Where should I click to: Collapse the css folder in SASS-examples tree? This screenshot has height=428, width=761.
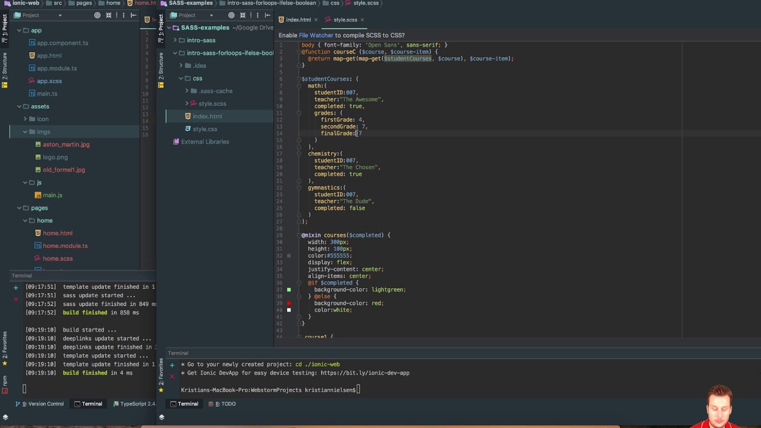pos(181,78)
